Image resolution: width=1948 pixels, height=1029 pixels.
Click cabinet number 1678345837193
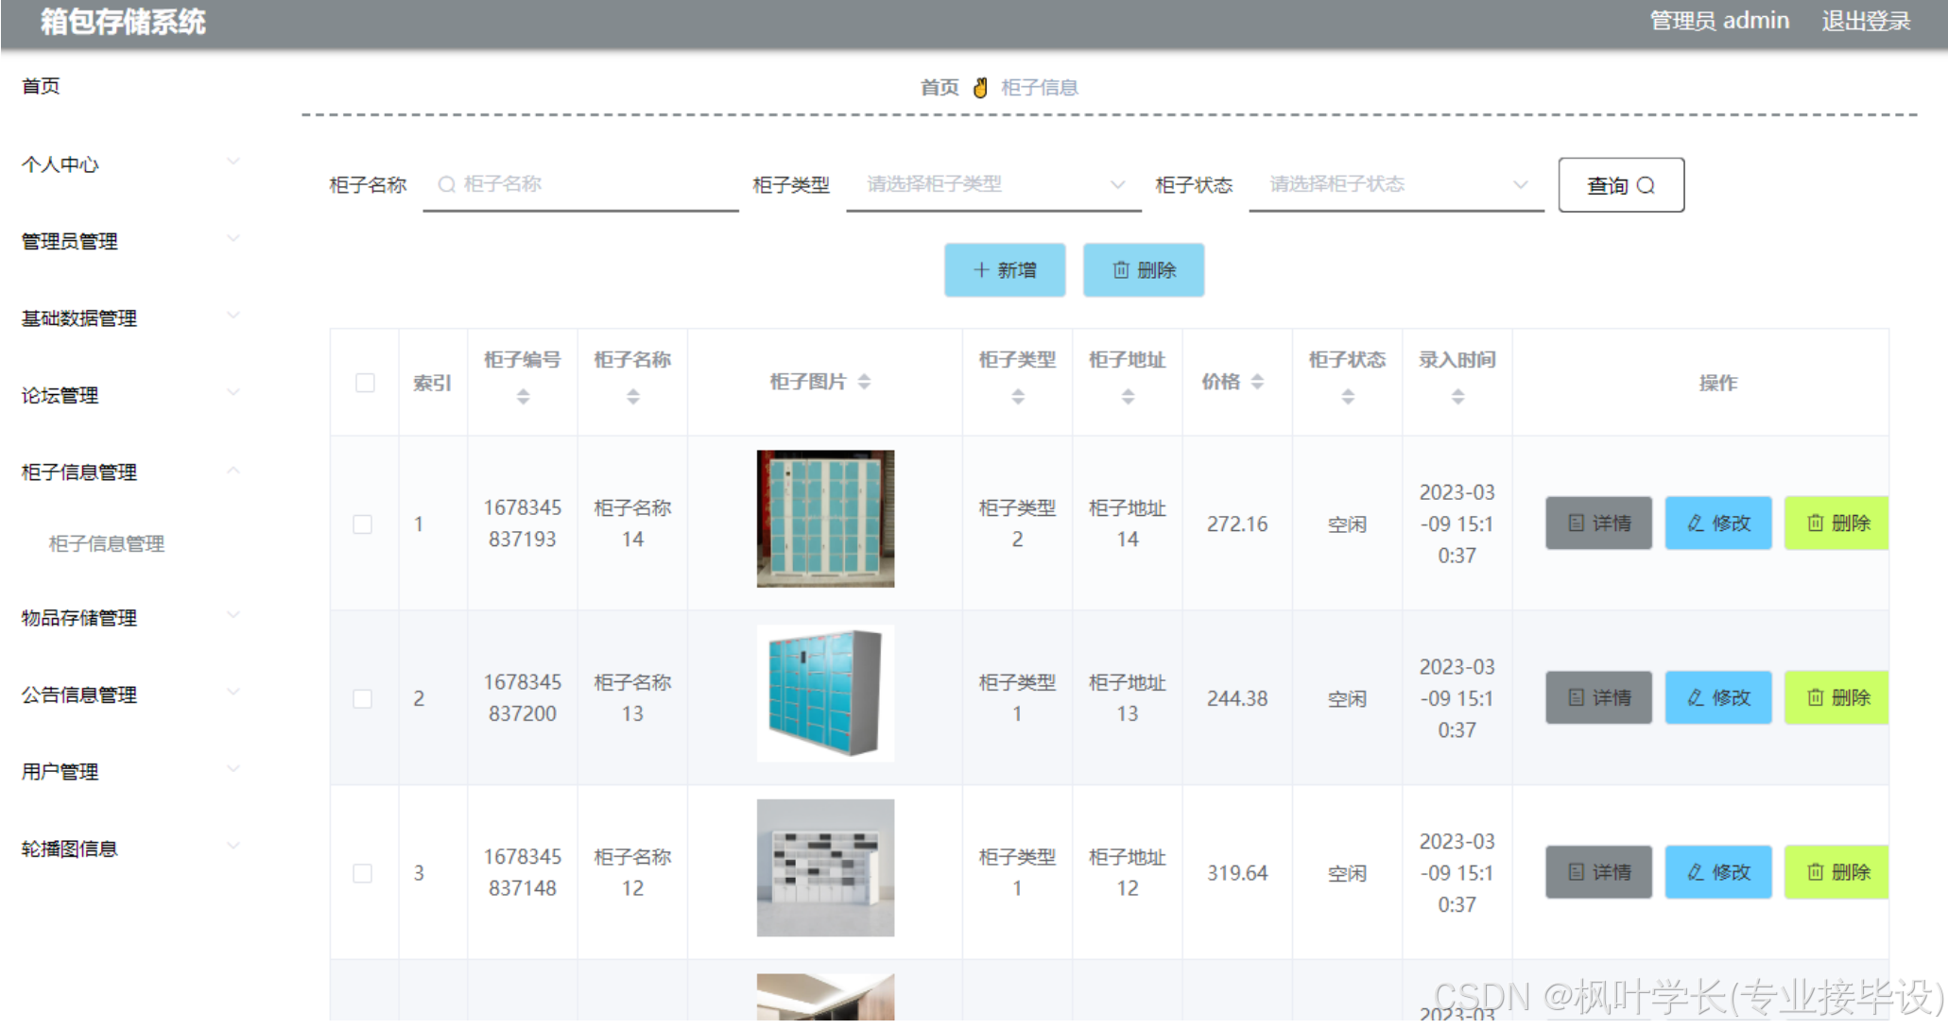523,523
